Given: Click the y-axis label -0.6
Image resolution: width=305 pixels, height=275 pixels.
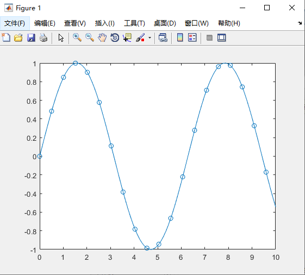Looking at the screenshot, I should [30, 212].
